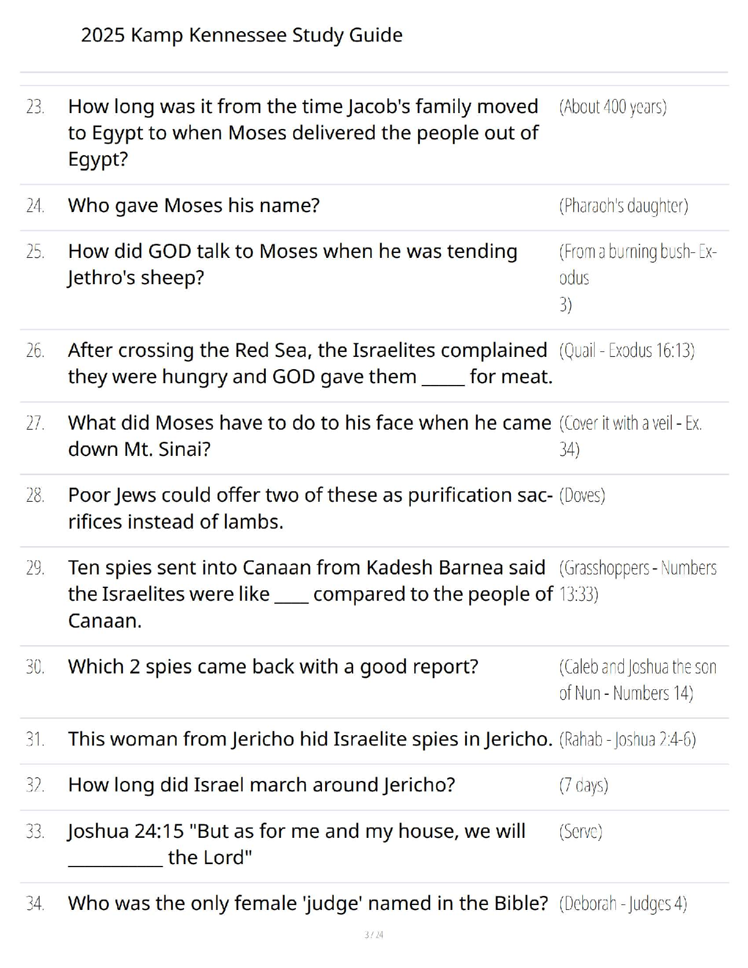Click the answer '(Doves)'
Screen dimensions: 748x968
pyautogui.click(x=582, y=495)
